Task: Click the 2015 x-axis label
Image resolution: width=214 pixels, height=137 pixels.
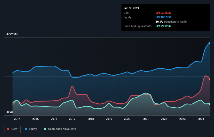Action: click(35, 119)
